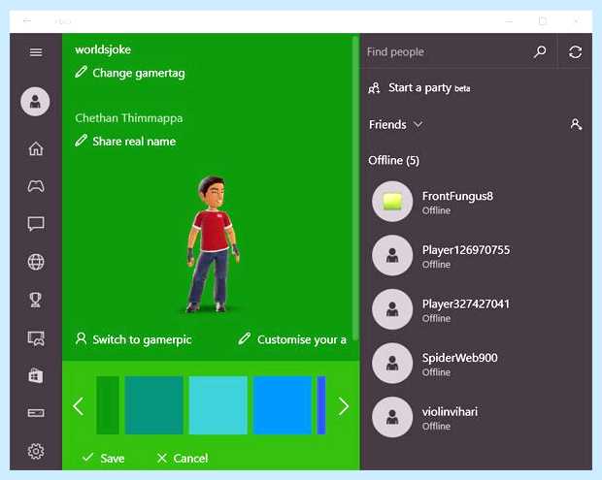The width and height of the screenshot is (602, 480).
Task: Click the 3D avatar figure
Action: pyautogui.click(x=213, y=243)
